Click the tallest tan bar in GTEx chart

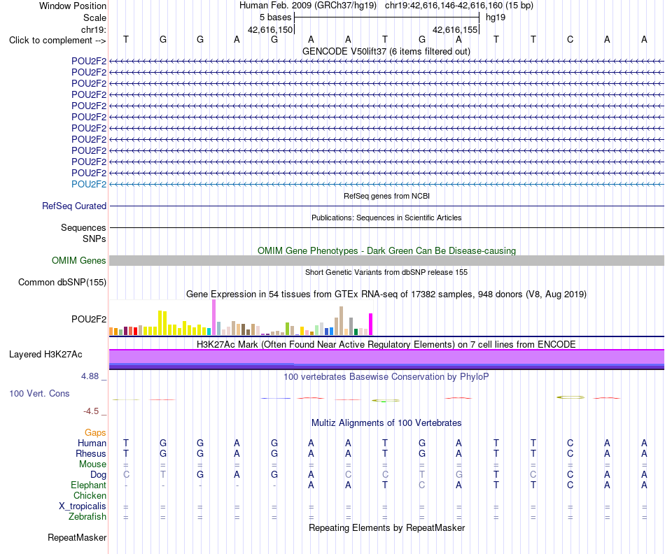341,321
